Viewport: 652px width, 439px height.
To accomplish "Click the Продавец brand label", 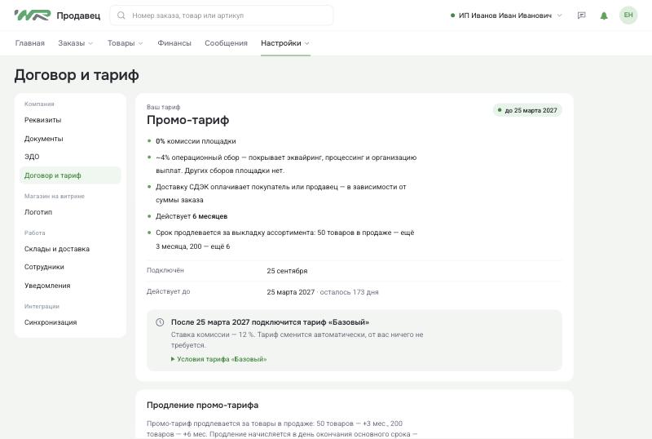I will [78, 16].
